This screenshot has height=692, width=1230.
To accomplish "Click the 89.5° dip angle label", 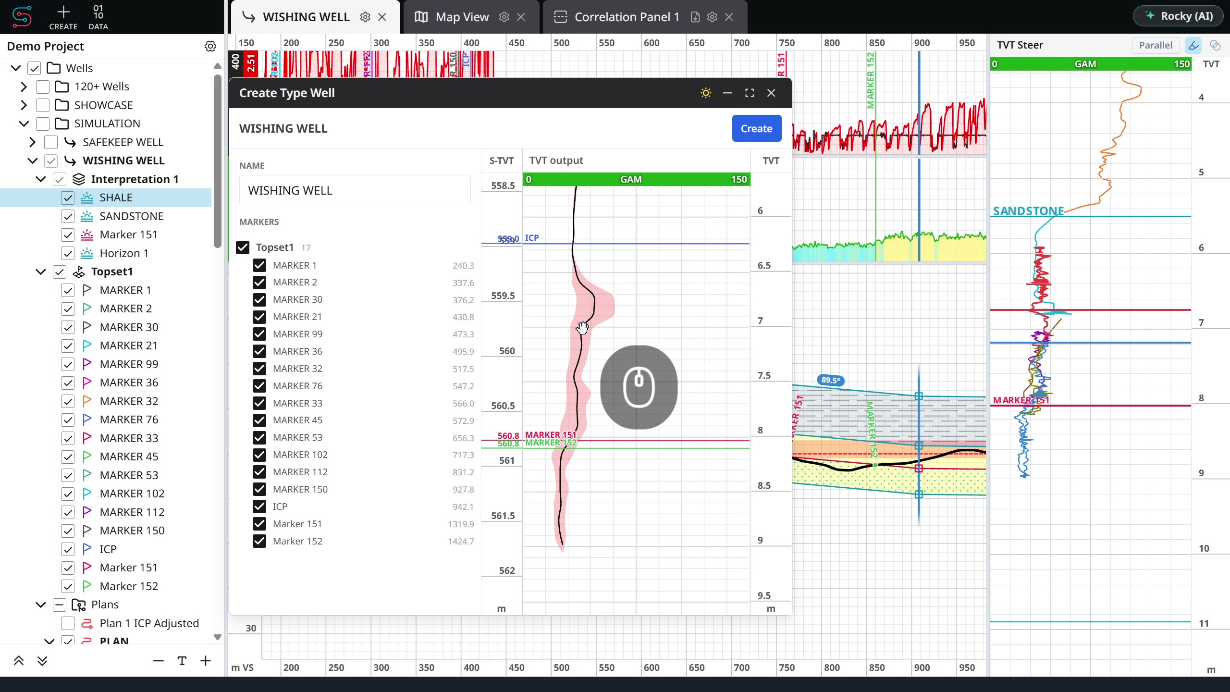I will pyautogui.click(x=831, y=380).
